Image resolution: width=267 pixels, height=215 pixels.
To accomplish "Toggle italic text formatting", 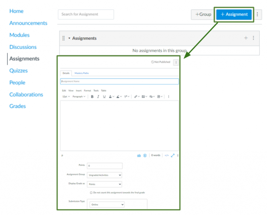I will tap(98, 97).
